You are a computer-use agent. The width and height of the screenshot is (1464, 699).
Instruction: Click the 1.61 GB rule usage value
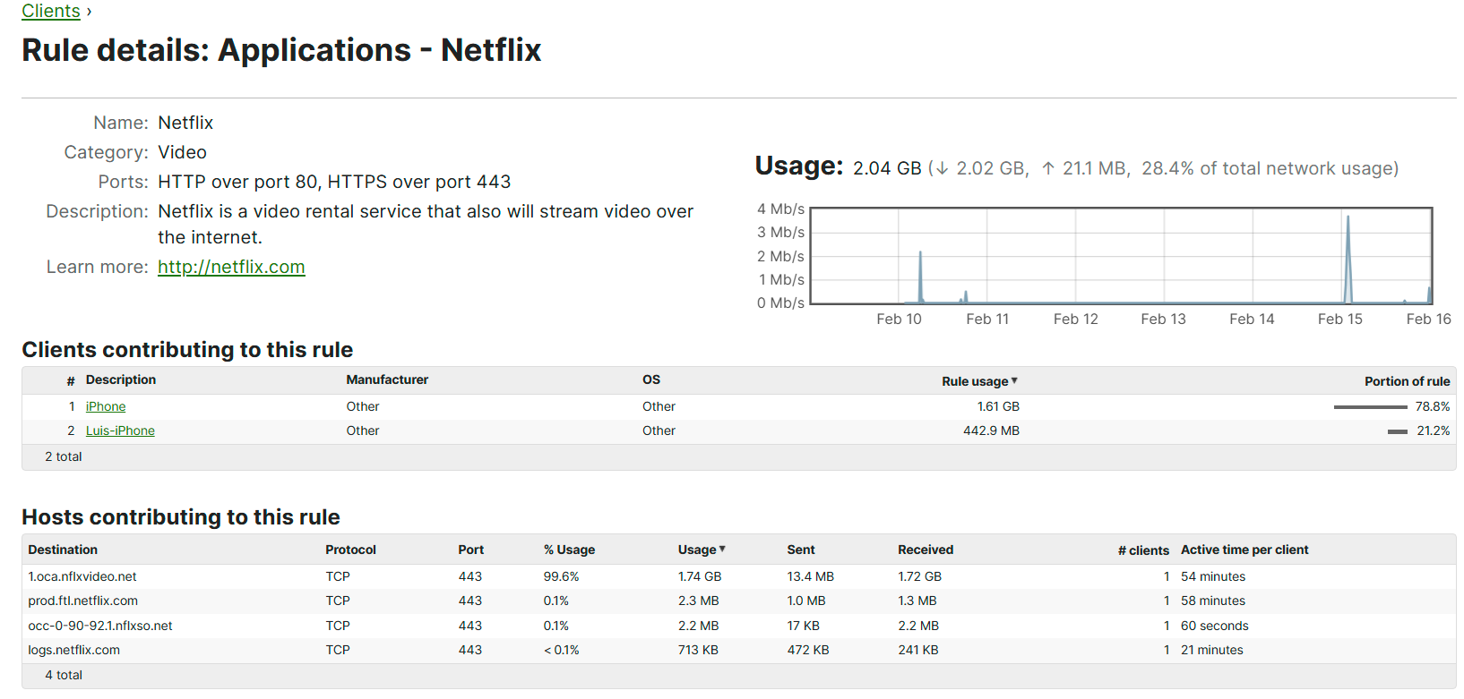pyautogui.click(x=998, y=406)
